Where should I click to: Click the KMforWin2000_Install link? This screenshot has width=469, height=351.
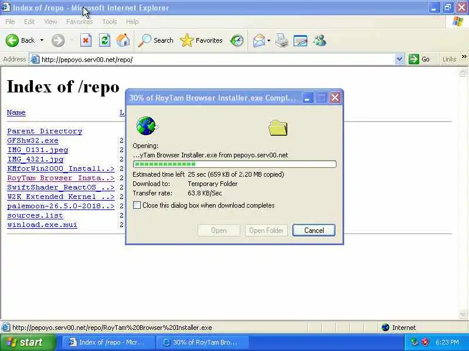61,168
